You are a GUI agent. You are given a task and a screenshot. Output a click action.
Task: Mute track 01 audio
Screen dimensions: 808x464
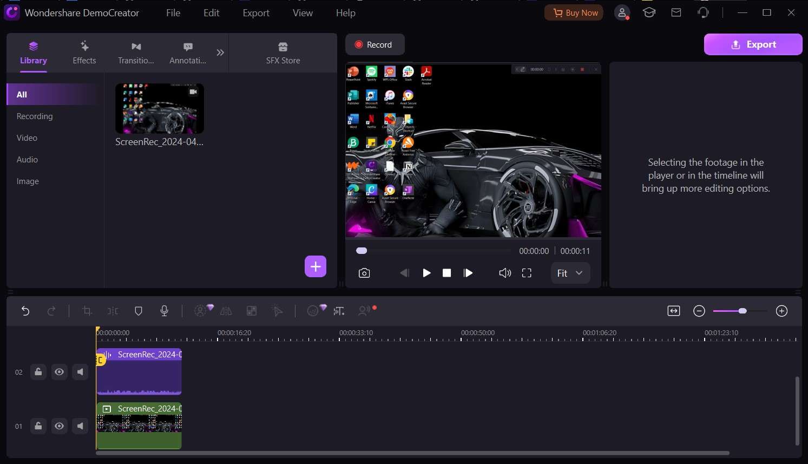pos(80,426)
